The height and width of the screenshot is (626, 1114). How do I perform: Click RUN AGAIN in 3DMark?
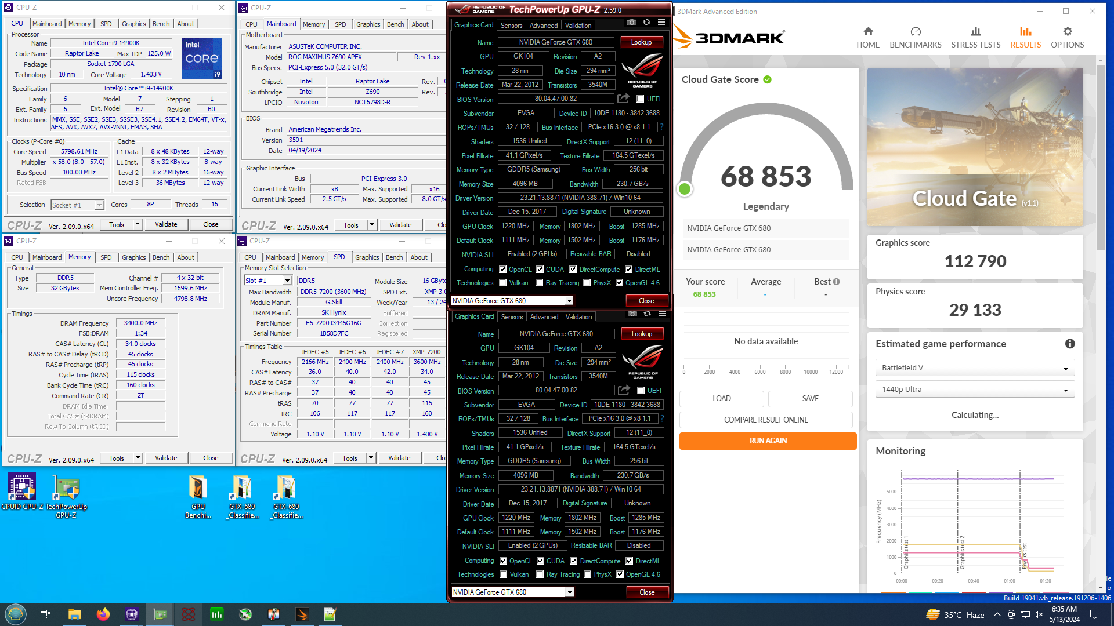coord(768,441)
